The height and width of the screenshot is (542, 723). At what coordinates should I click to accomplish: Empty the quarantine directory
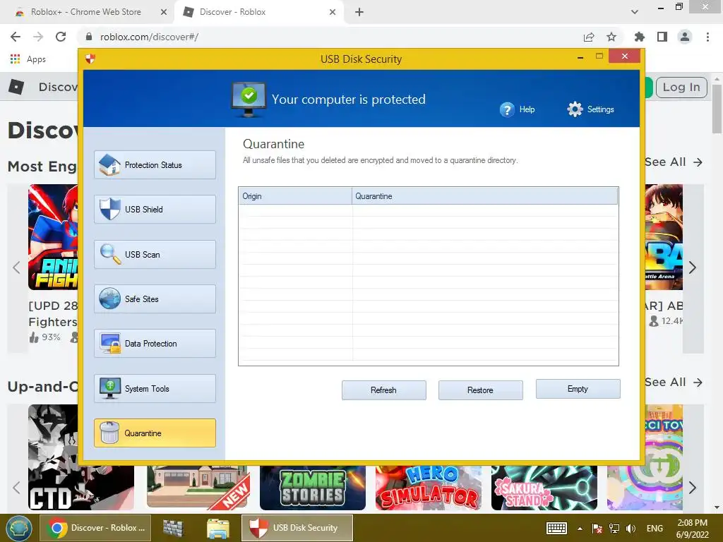coord(578,389)
